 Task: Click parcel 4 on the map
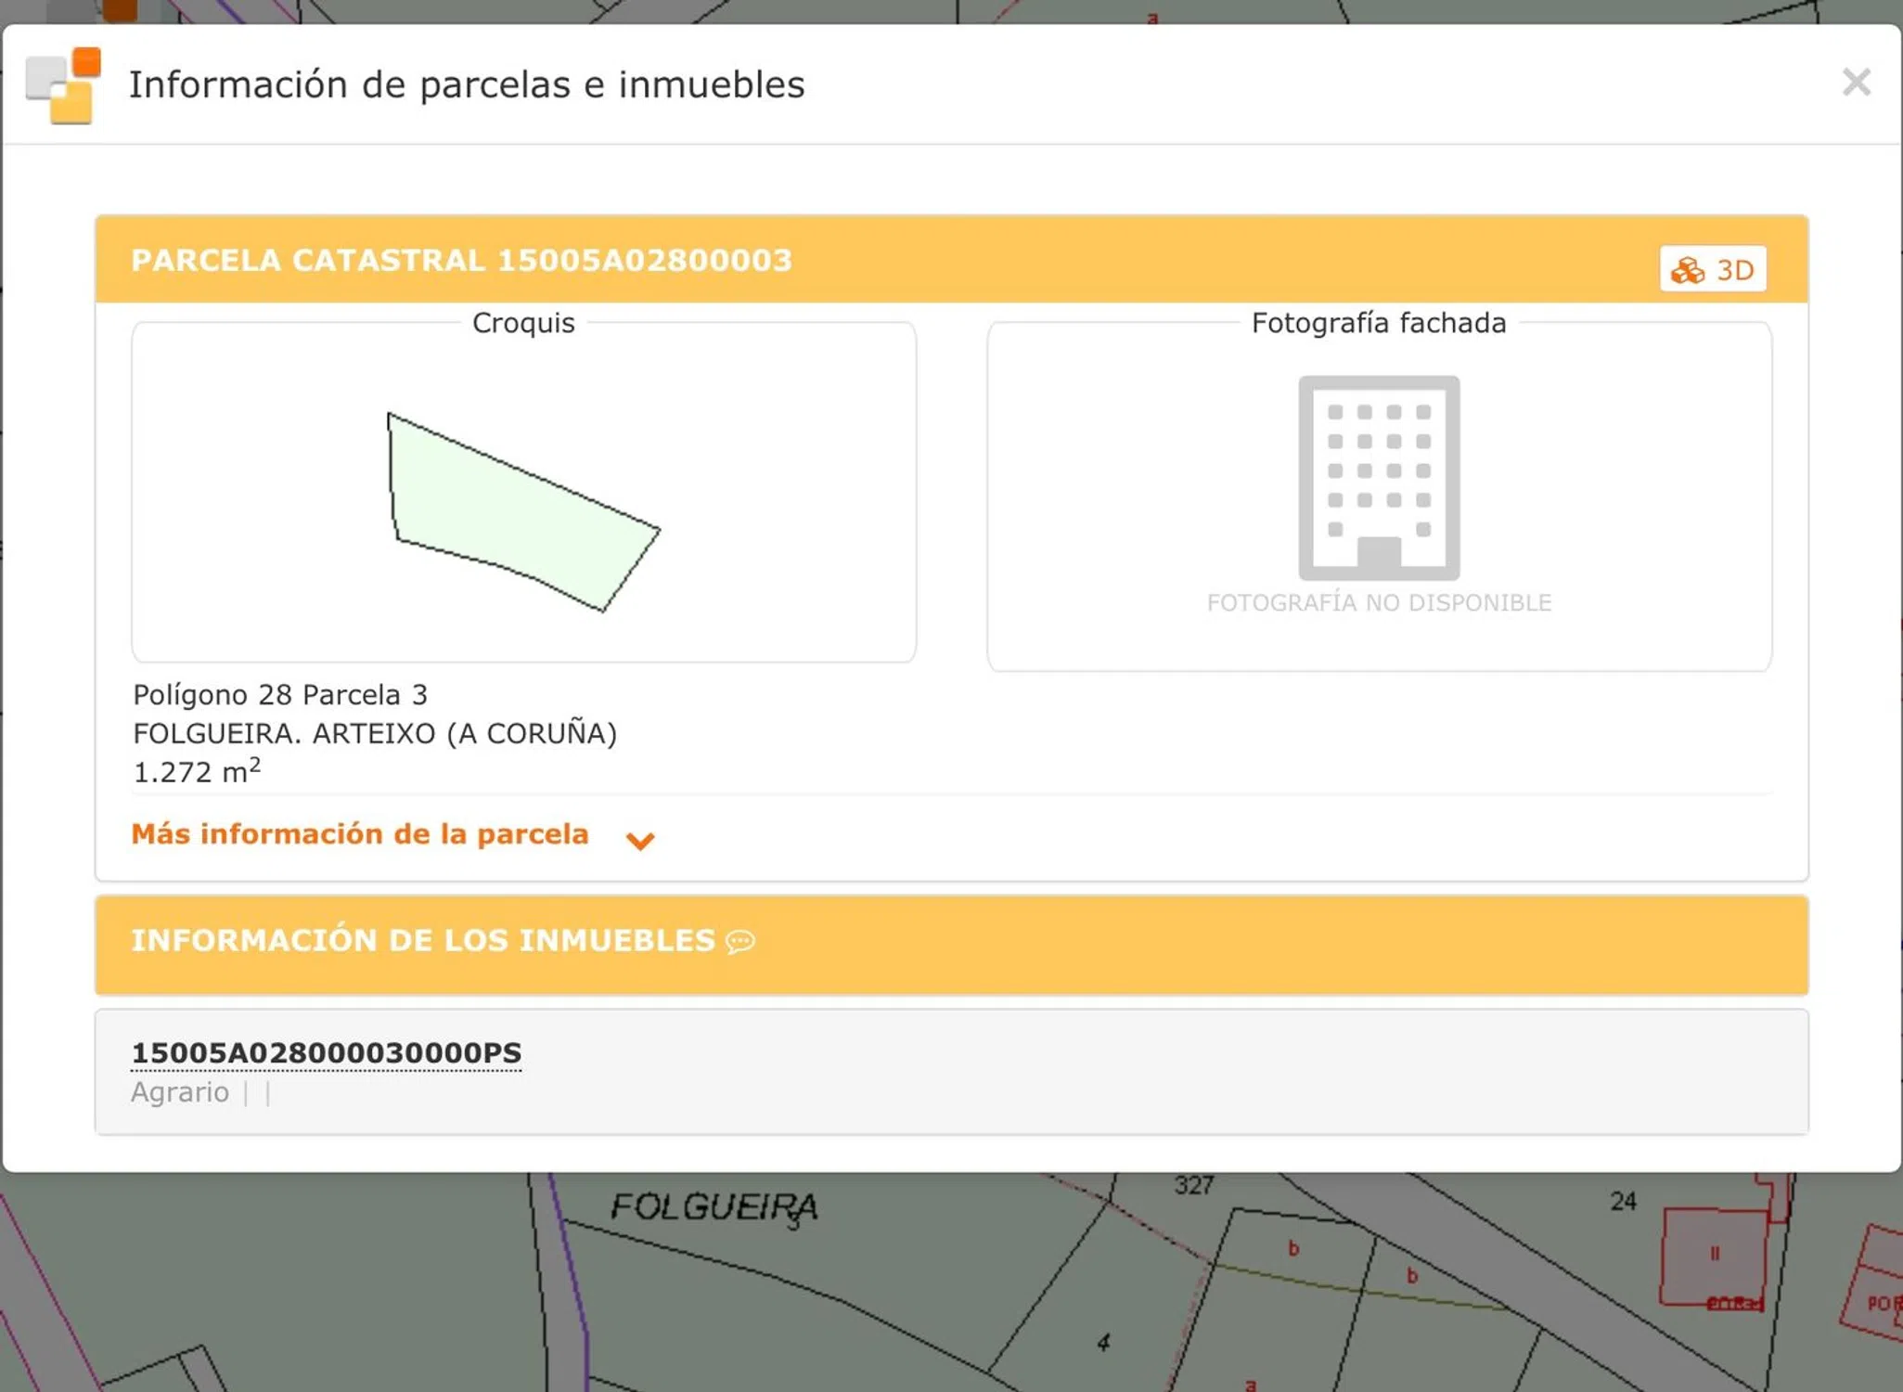point(1102,1342)
